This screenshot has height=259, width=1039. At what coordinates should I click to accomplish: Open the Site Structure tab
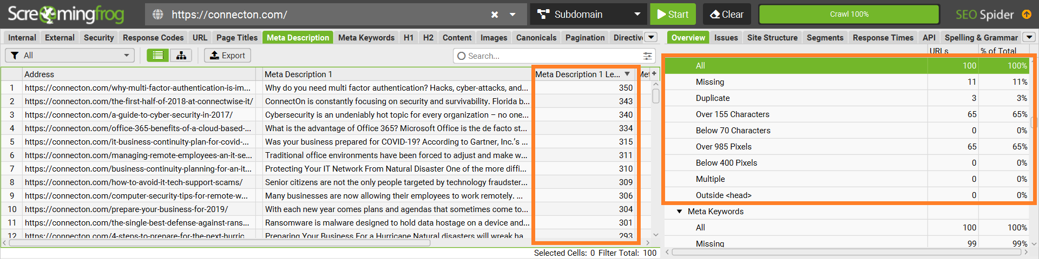[772, 37]
